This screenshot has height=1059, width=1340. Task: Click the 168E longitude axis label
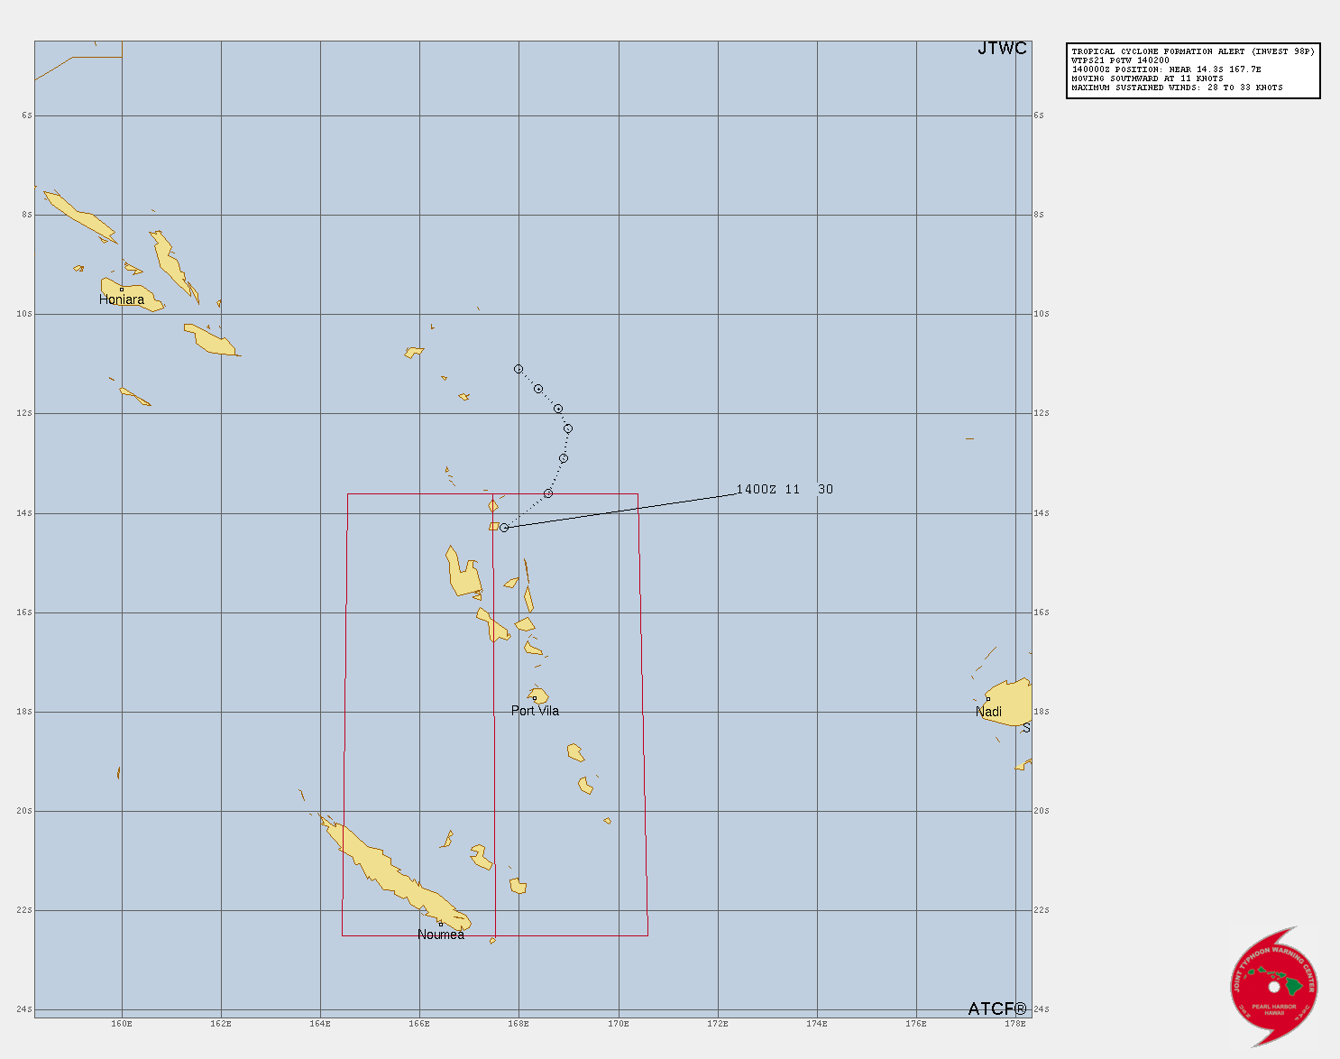[519, 1024]
